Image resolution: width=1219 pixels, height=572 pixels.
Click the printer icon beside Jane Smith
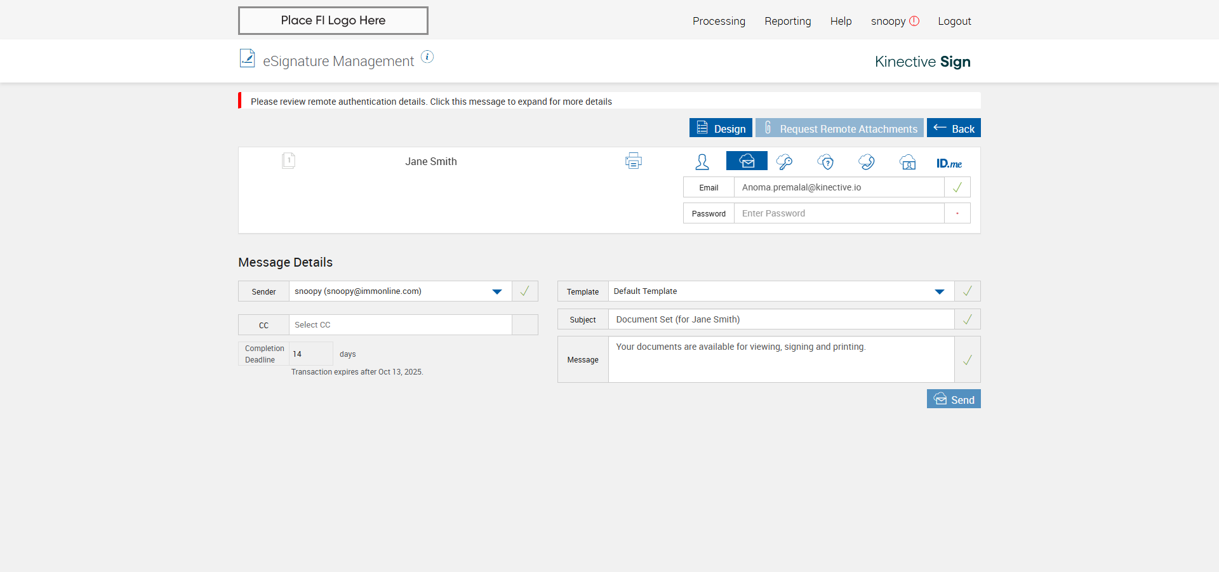pyautogui.click(x=633, y=161)
